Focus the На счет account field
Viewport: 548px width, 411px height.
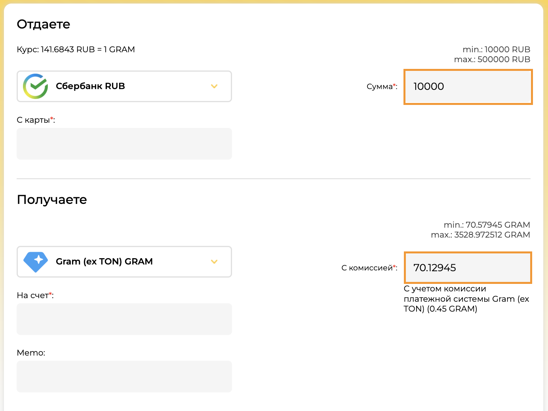click(124, 319)
